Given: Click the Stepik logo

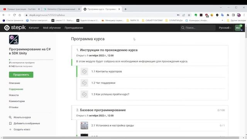Looking at the screenshot, I should (15, 27).
